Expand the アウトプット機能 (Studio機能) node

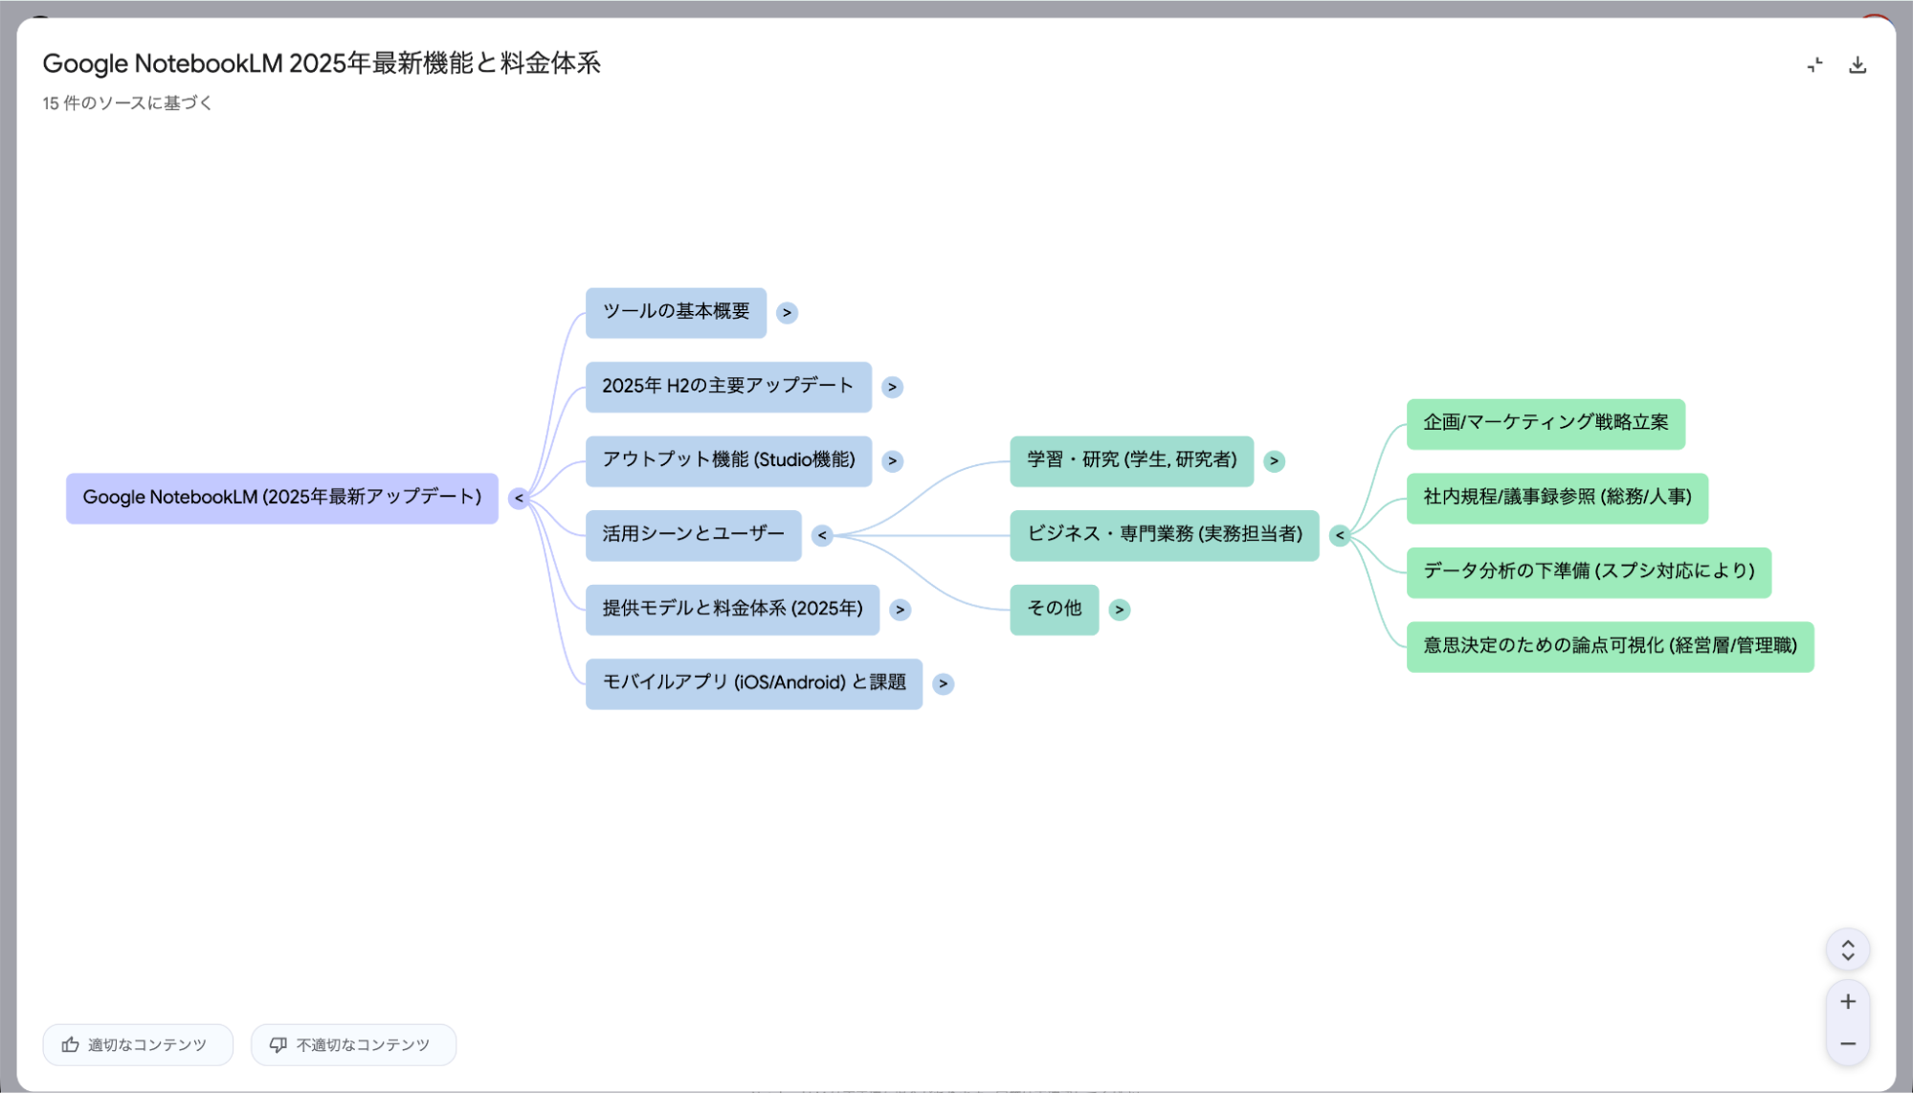click(x=892, y=460)
